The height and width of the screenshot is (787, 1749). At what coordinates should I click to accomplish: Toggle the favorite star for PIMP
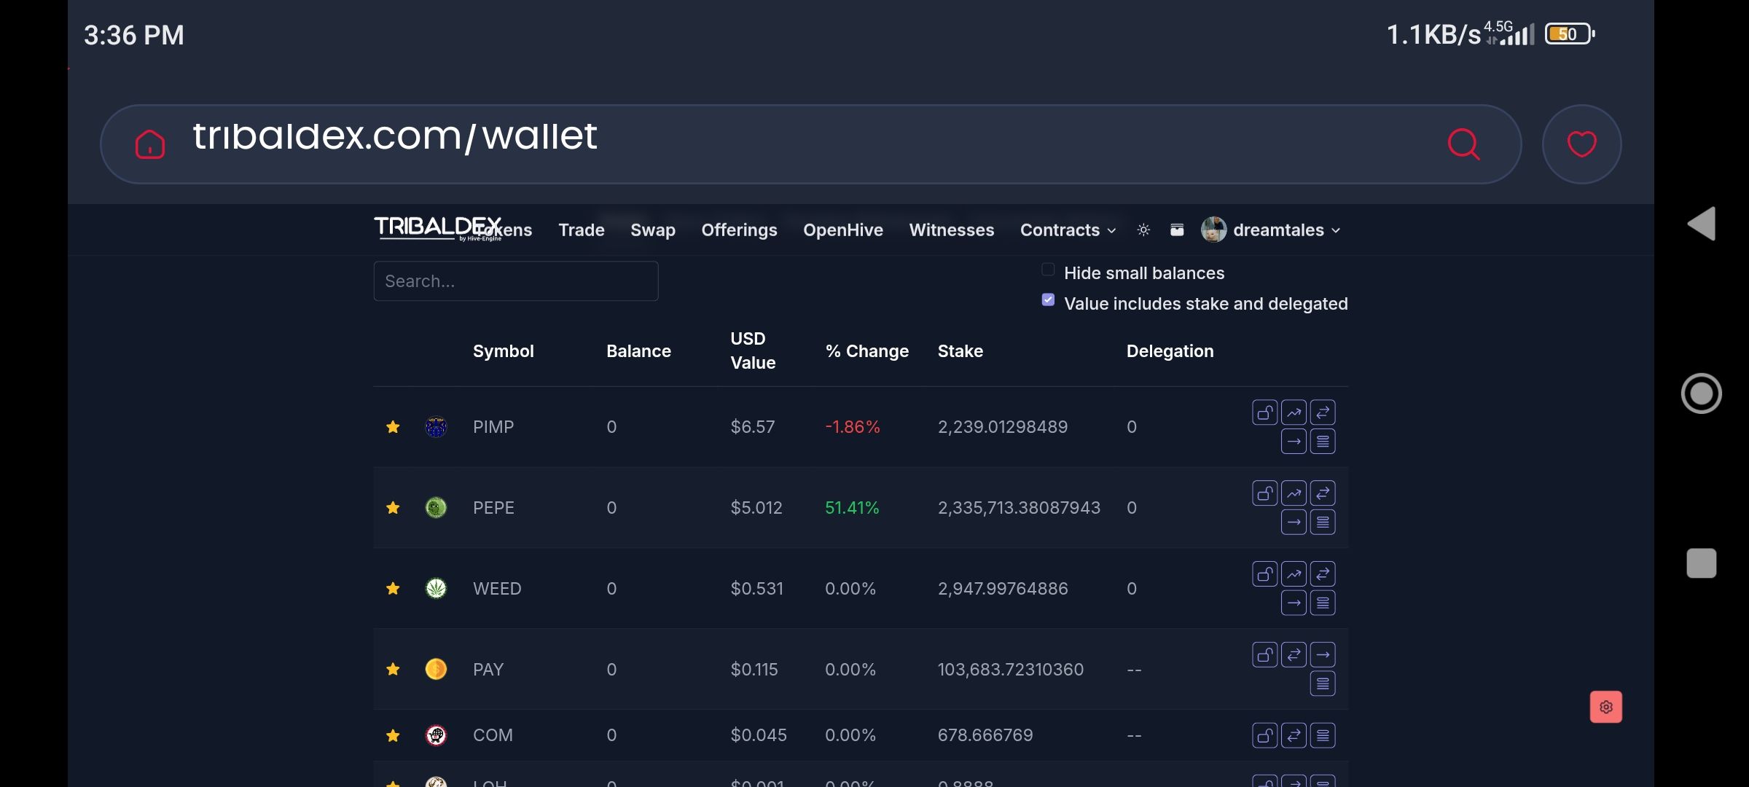[x=393, y=427]
